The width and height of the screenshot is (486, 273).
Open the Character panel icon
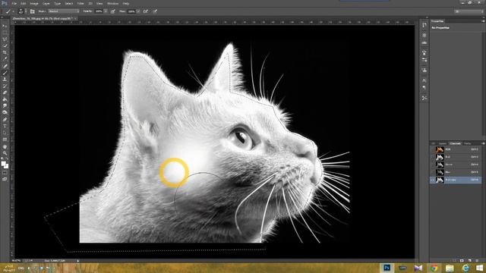click(x=424, y=80)
